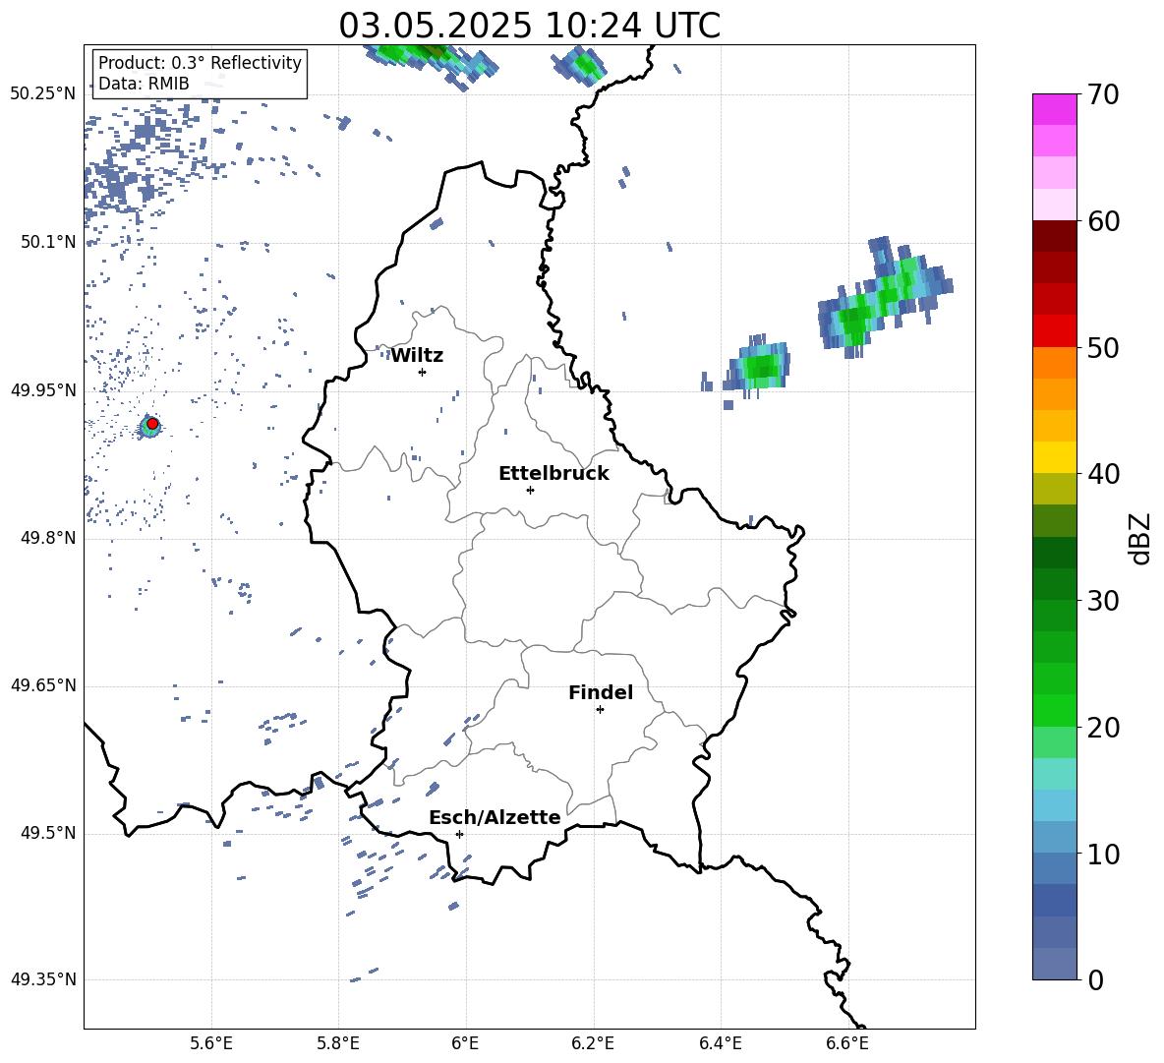Viewport: 1164px width, 1063px height.
Task: Pick the light cyan swatch above 10
Action: click(1054, 805)
